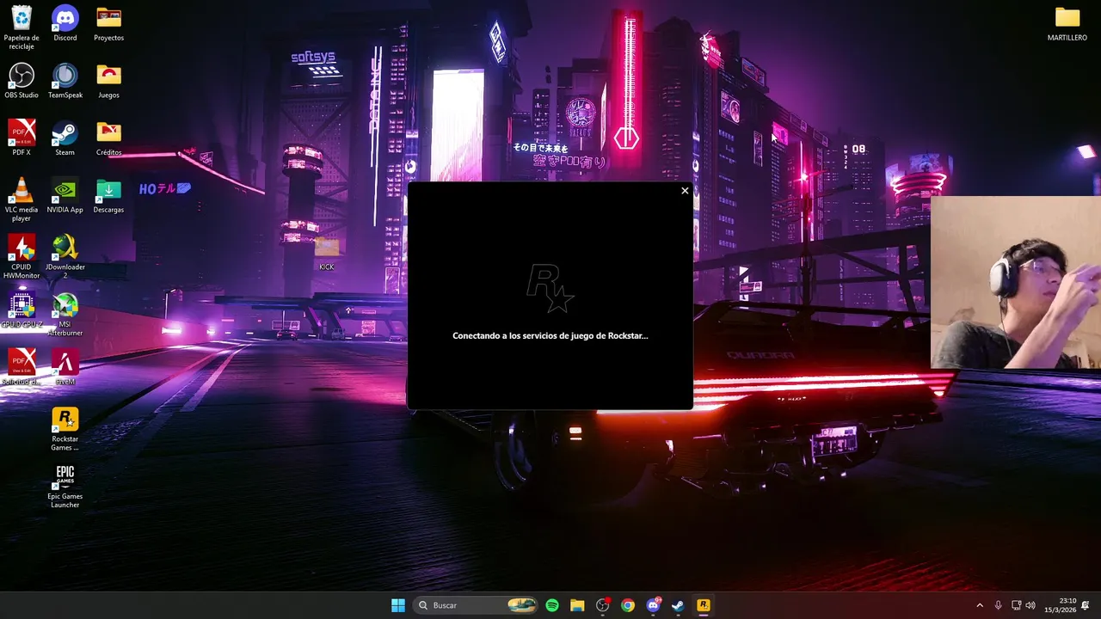The image size is (1101, 619).
Task: Open the Papelera de reciclaje desktop icon
Action: (22, 28)
